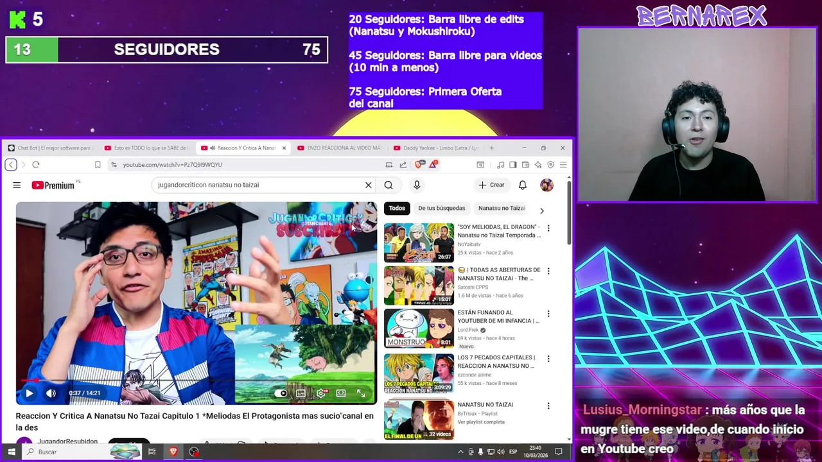Share the page with the share icon

point(403,165)
